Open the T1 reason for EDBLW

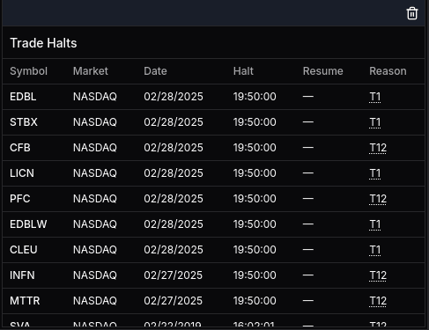pos(374,224)
